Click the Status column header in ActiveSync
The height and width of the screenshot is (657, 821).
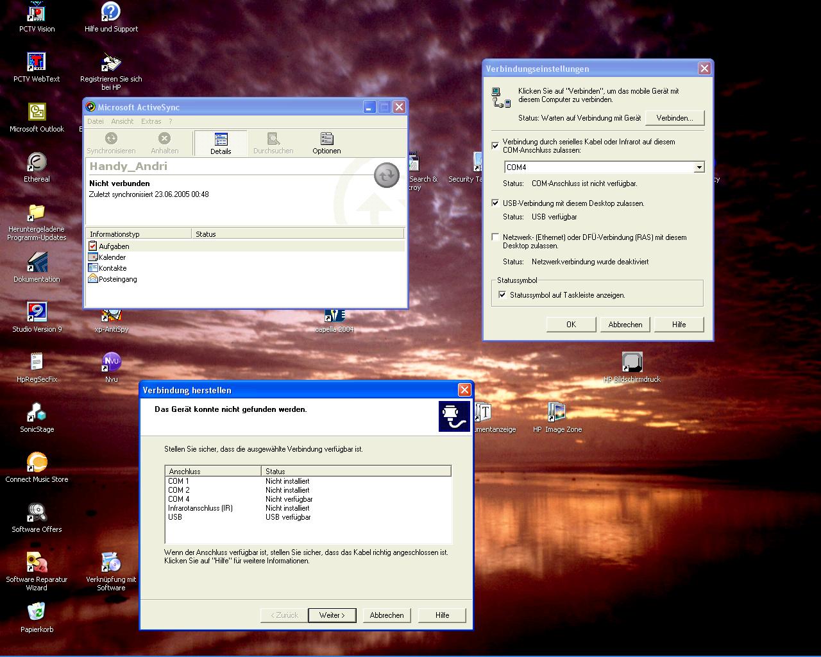tap(298, 234)
